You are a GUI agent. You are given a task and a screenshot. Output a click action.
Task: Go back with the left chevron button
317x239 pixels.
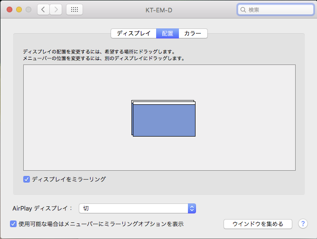click(x=43, y=9)
